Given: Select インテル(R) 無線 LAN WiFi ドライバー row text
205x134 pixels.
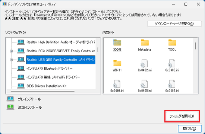Looking at the screenshot, I should [x=53, y=77].
